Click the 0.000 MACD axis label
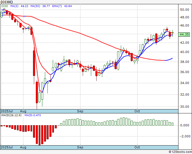The width and height of the screenshot is (192, 154). [x=185, y=126]
